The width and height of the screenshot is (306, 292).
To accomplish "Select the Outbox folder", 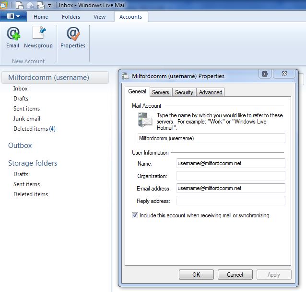I will coord(20,146).
